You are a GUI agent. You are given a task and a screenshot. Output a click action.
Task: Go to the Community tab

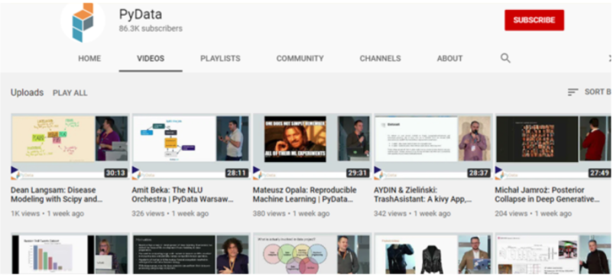(300, 59)
